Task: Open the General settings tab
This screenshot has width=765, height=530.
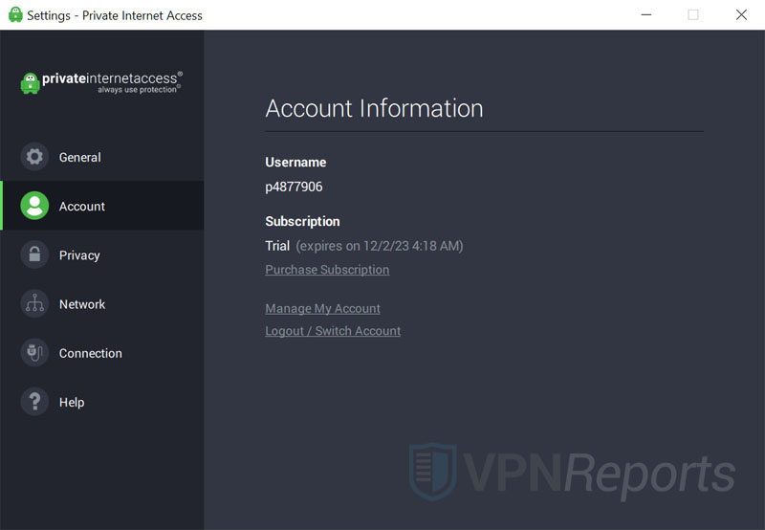Action: point(80,158)
